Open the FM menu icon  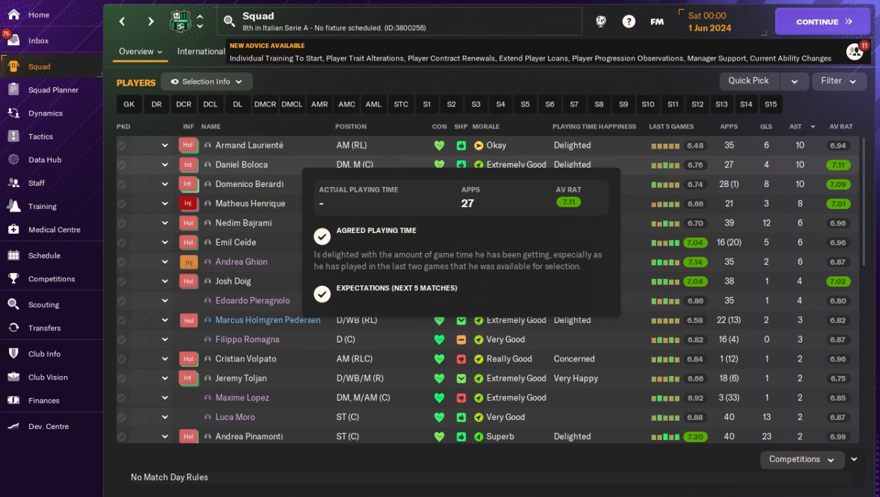click(x=657, y=21)
